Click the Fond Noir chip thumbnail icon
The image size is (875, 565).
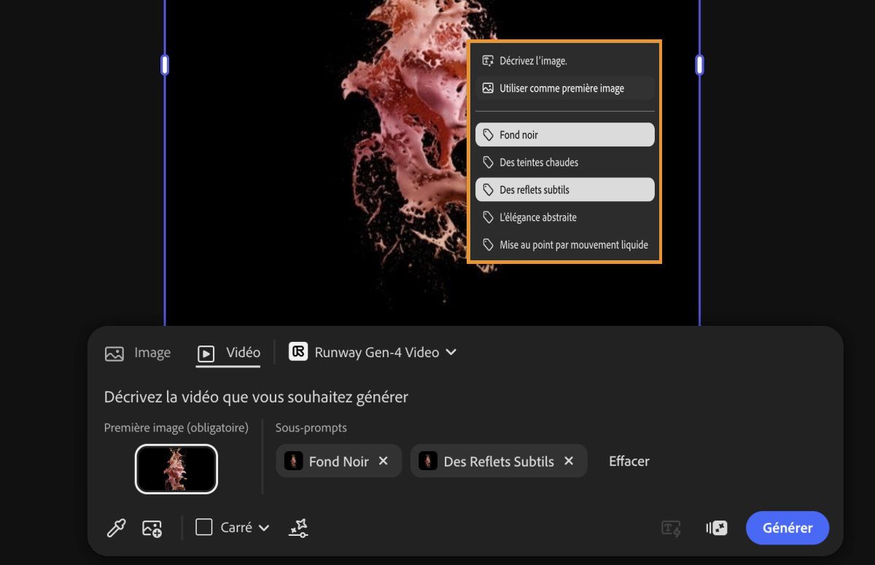tap(293, 461)
